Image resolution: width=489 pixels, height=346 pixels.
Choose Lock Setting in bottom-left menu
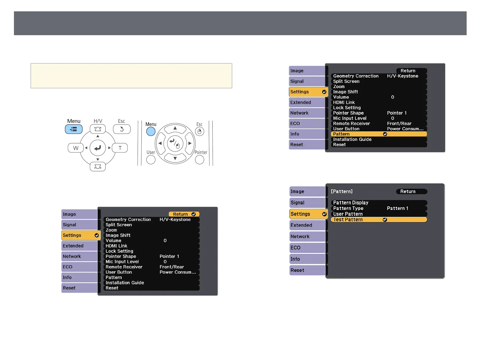[x=152, y=251]
